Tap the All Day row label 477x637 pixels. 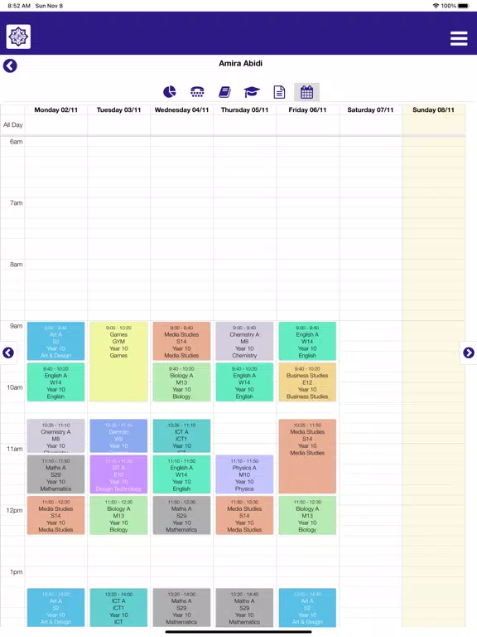13,124
